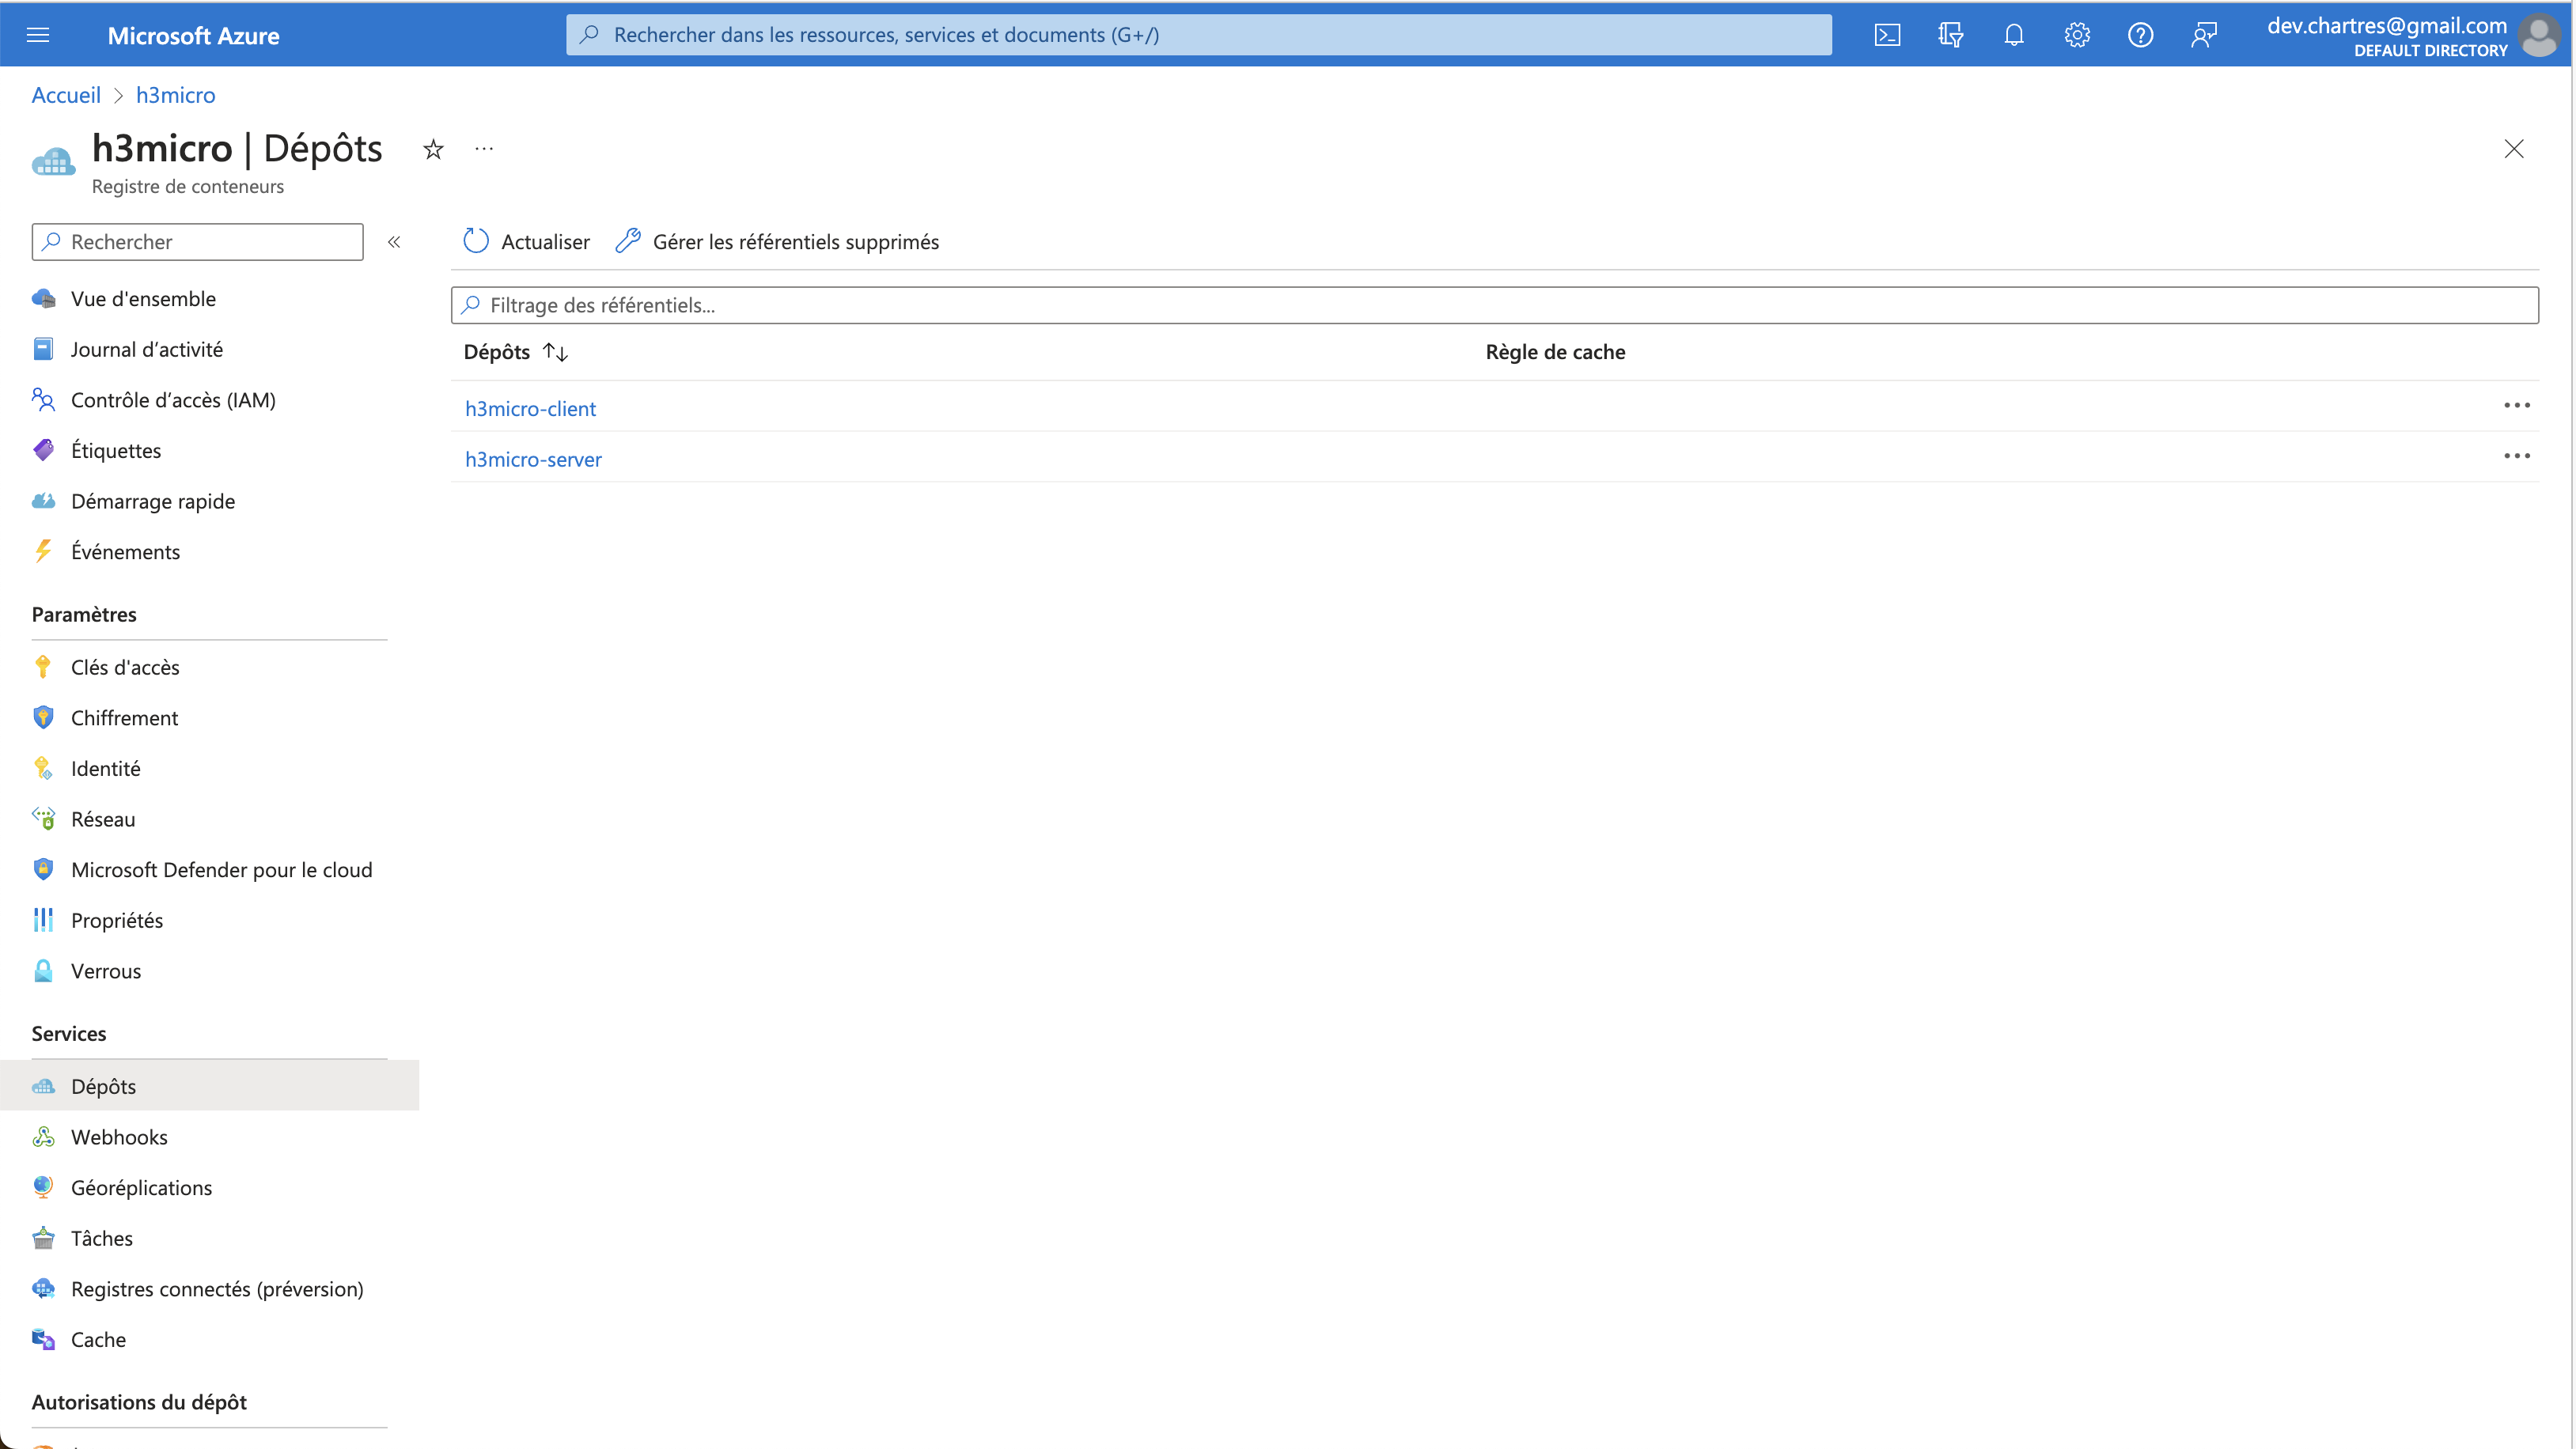This screenshot has height=1449, width=2576.
Task: Click Microsoft Defender pour le cloud icon
Action: [43, 869]
